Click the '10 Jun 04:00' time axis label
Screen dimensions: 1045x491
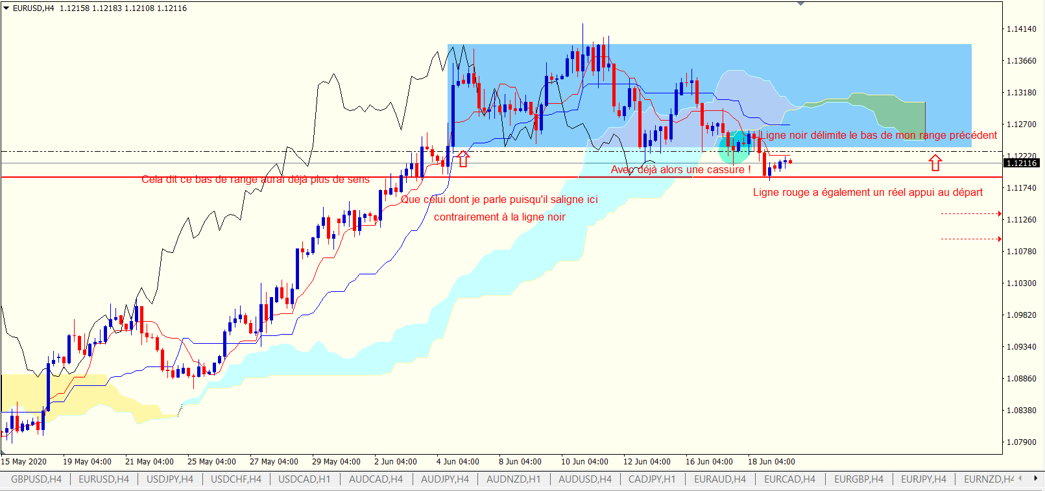584,462
